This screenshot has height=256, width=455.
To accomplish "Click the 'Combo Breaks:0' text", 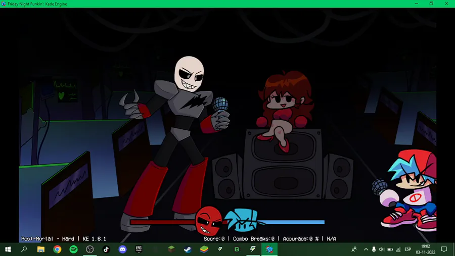I will click(254, 239).
